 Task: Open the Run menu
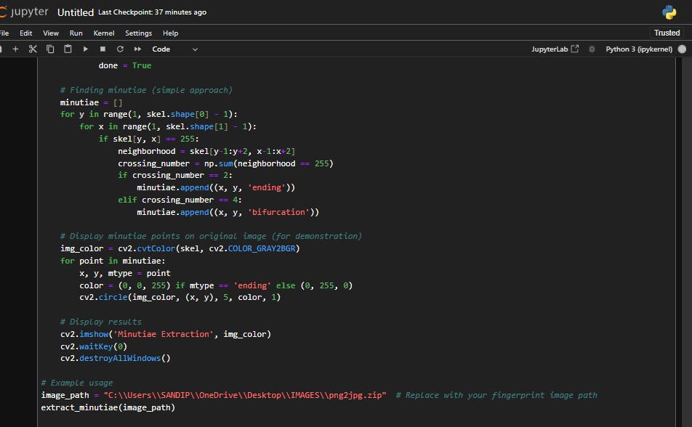point(76,33)
